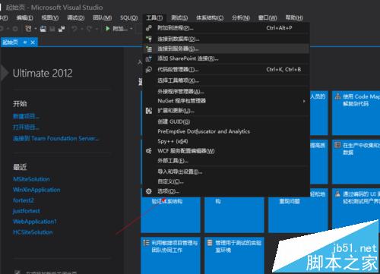Close the open 工具(T) menu
The width and height of the screenshot is (380, 274).
tap(154, 17)
